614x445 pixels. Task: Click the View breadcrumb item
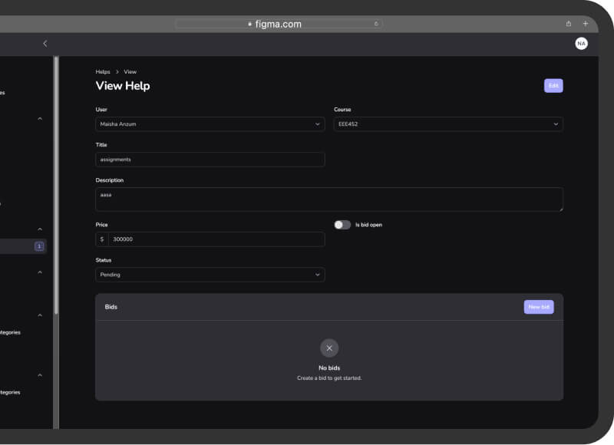pyautogui.click(x=130, y=72)
